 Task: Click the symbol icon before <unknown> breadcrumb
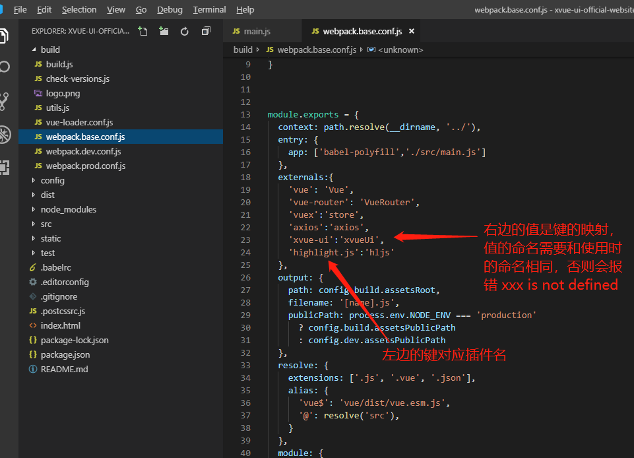[371, 49]
